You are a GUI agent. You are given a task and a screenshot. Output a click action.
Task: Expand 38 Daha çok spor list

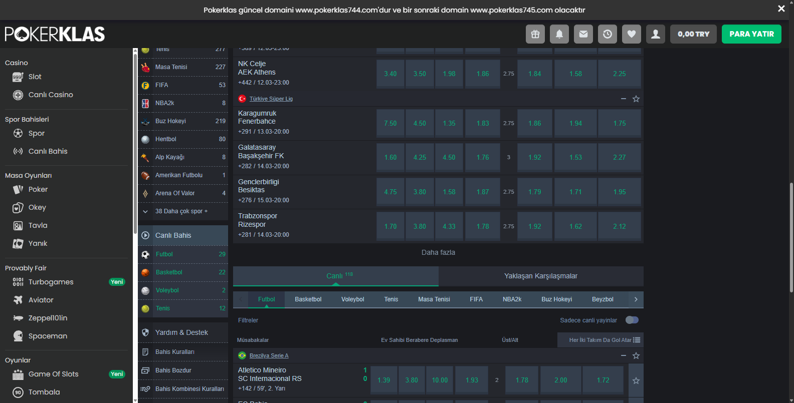coord(181,211)
